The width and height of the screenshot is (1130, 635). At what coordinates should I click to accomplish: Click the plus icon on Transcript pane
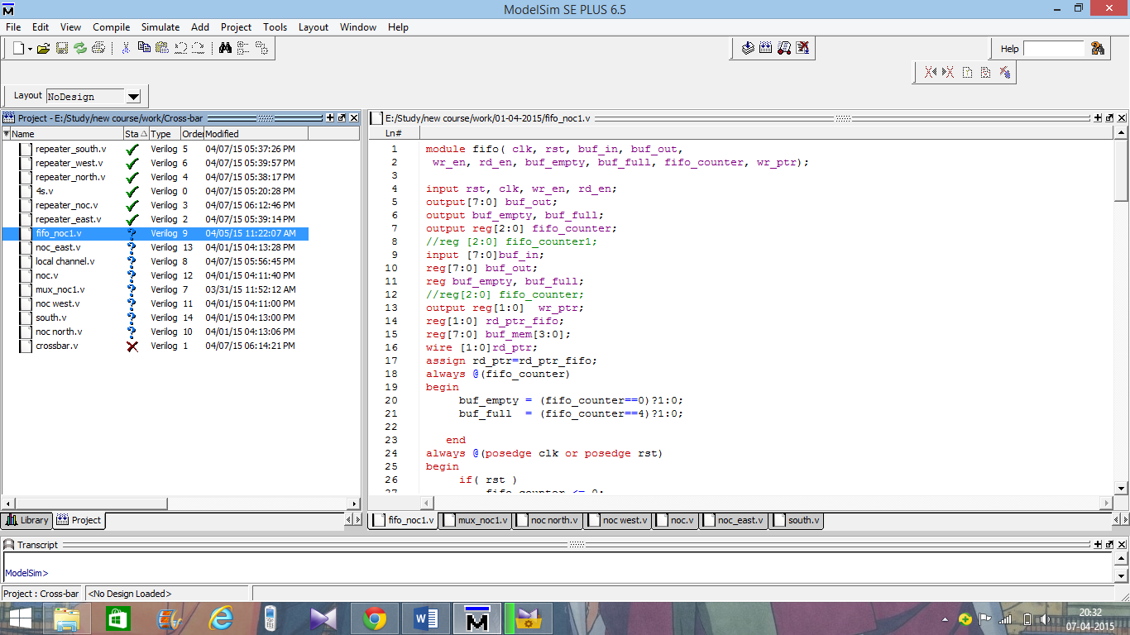(x=1099, y=545)
